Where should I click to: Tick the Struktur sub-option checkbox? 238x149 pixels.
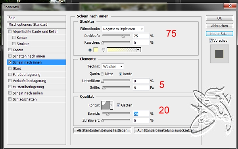pyautogui.click(x=14, y=44)
